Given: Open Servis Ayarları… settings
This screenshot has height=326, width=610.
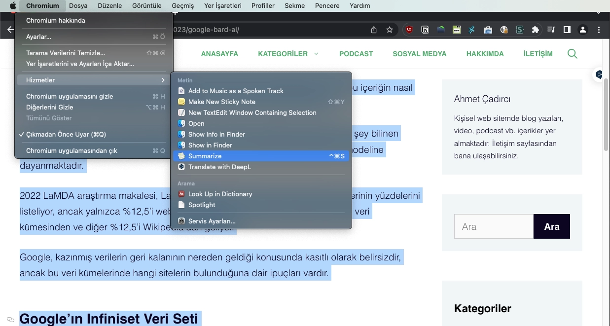Looking at the screenshot, I should tap(262, 221).
